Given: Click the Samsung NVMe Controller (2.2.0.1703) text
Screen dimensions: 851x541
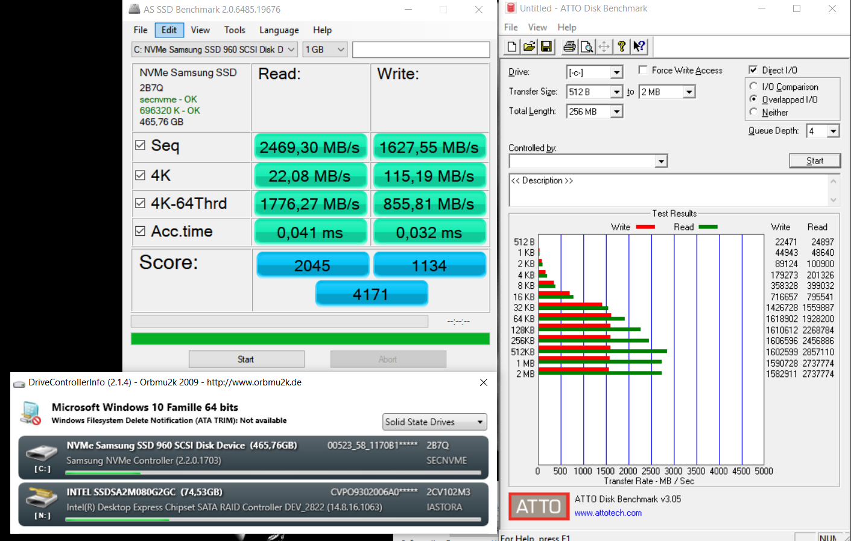Looking at the screenshot, I should click(144, 461).
